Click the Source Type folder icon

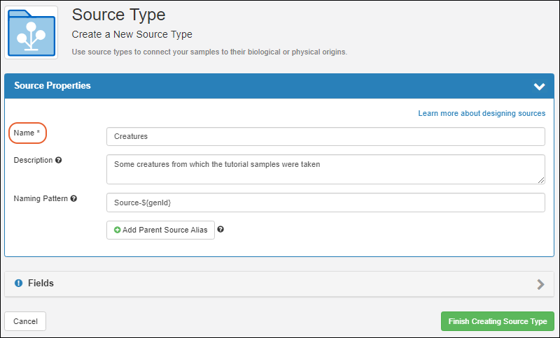coord(31,32)
